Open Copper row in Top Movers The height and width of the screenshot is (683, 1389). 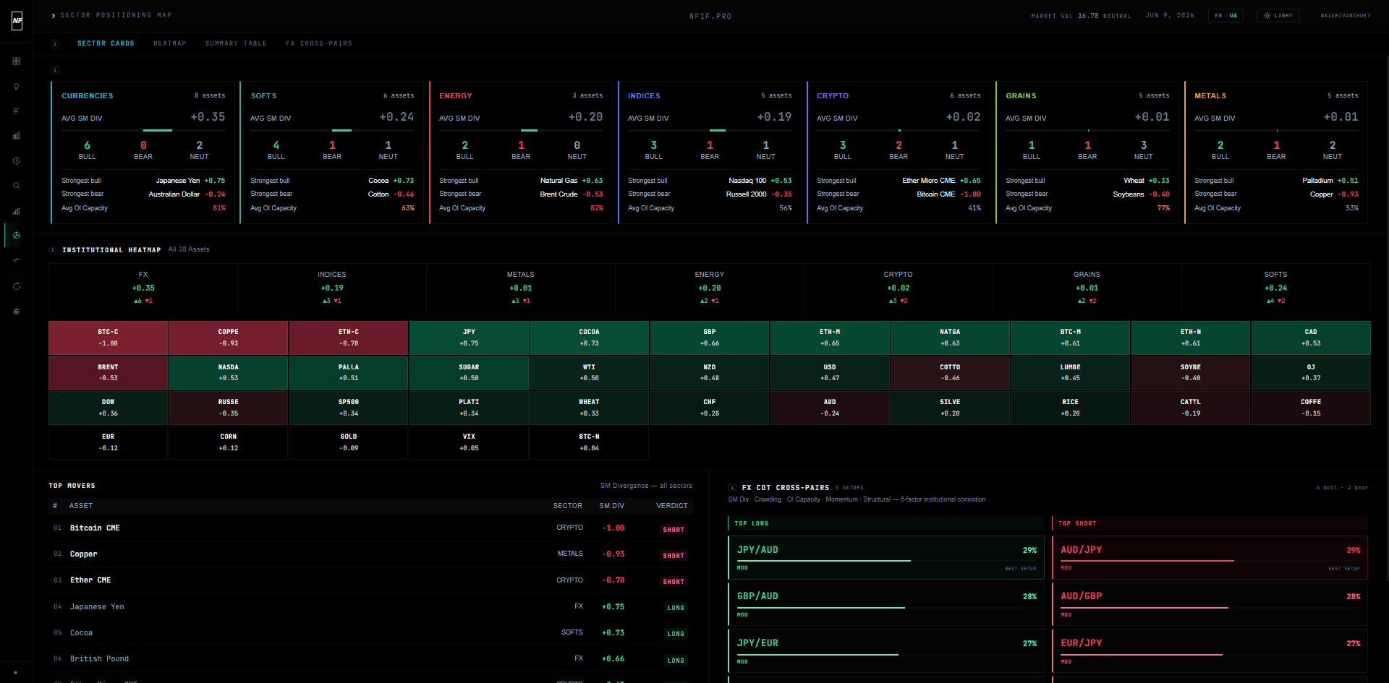point(370,554)
